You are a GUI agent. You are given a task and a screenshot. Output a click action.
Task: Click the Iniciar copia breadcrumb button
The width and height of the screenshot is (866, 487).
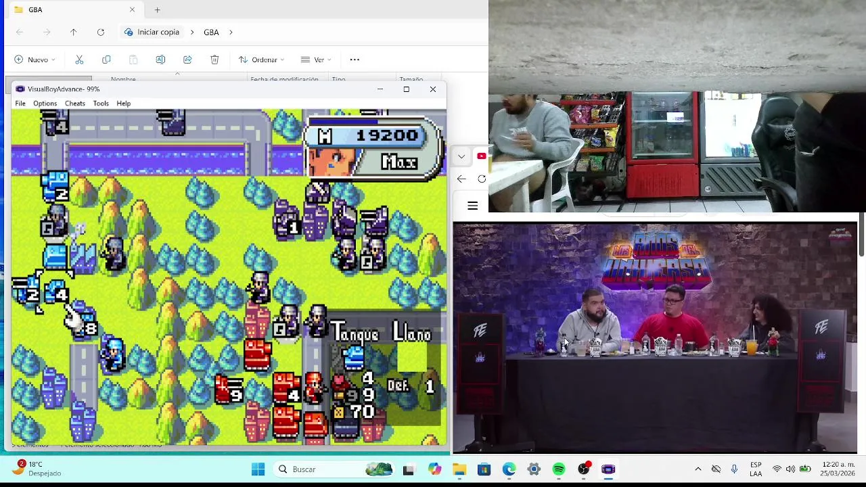[x=152, y=32]
